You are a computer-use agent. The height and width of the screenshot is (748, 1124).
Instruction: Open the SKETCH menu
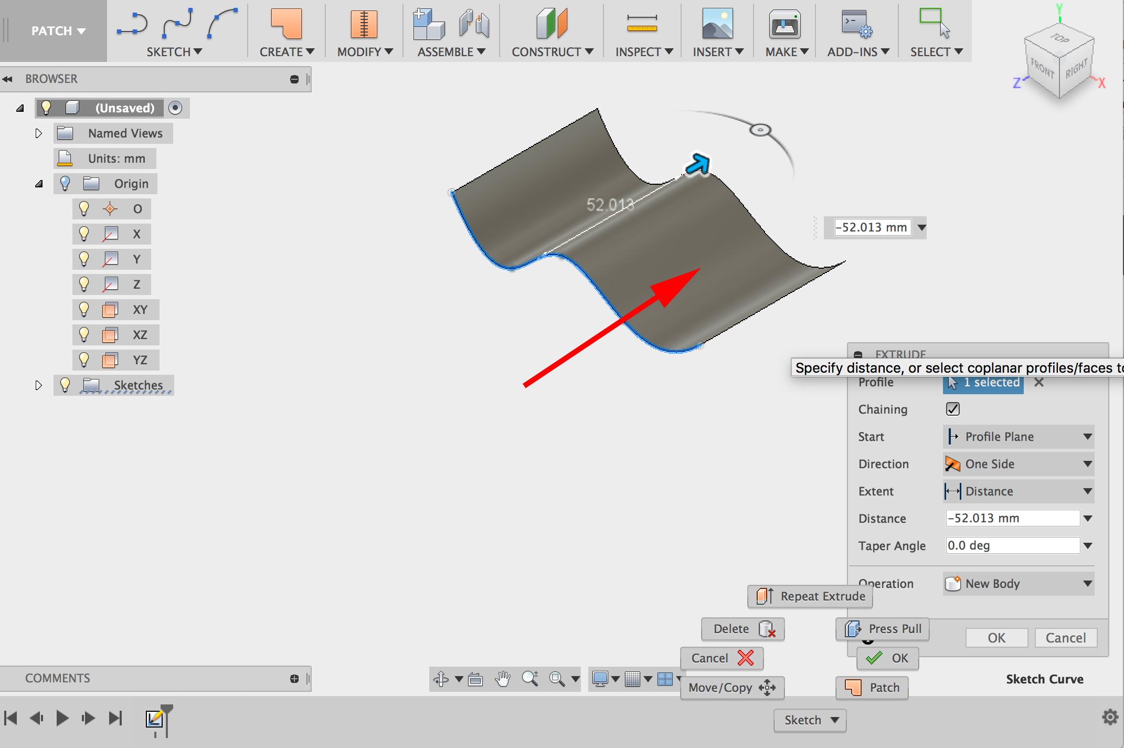tap(174, 51)
